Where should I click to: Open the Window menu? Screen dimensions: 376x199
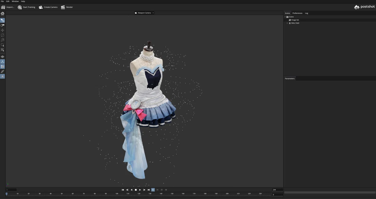[x=15, y=1]
